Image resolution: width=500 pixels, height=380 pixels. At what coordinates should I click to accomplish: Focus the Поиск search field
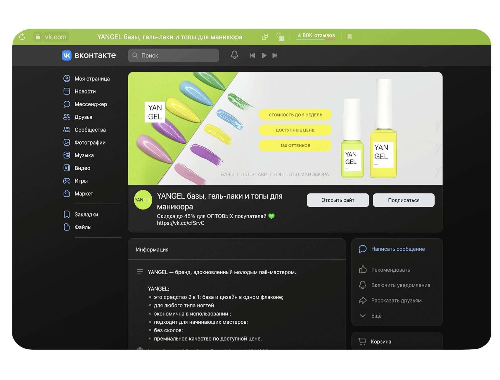tap(173, 55)
